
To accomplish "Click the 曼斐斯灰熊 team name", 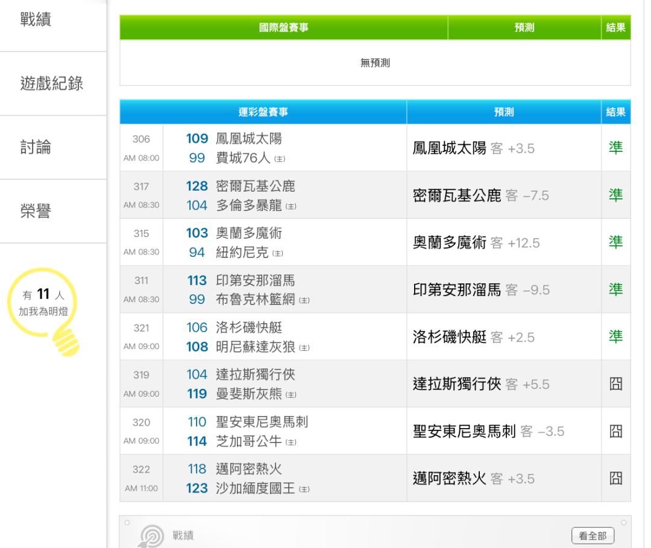I will (x=249, y=394).
